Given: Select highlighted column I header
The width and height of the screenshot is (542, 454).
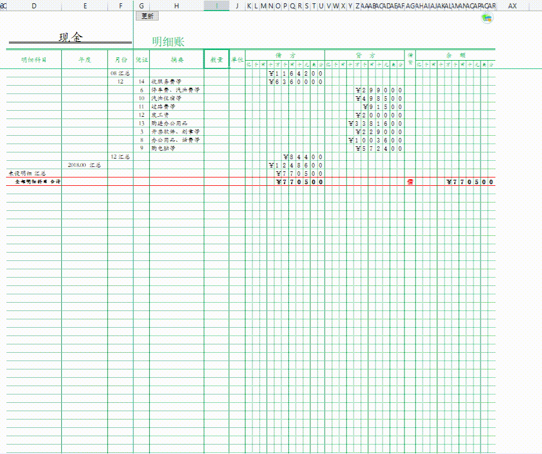Looking at the screenshot, I should point(216,6).
